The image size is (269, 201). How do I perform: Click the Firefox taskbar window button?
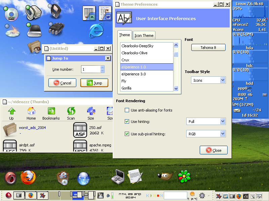point(31,195)
